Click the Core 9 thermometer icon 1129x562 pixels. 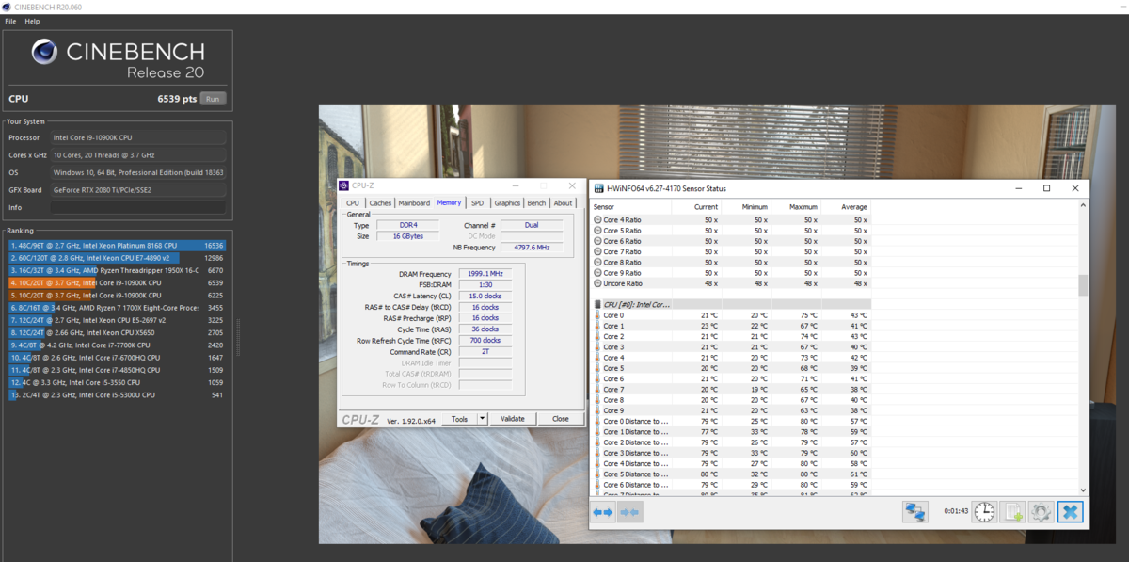tap(598, 410)
